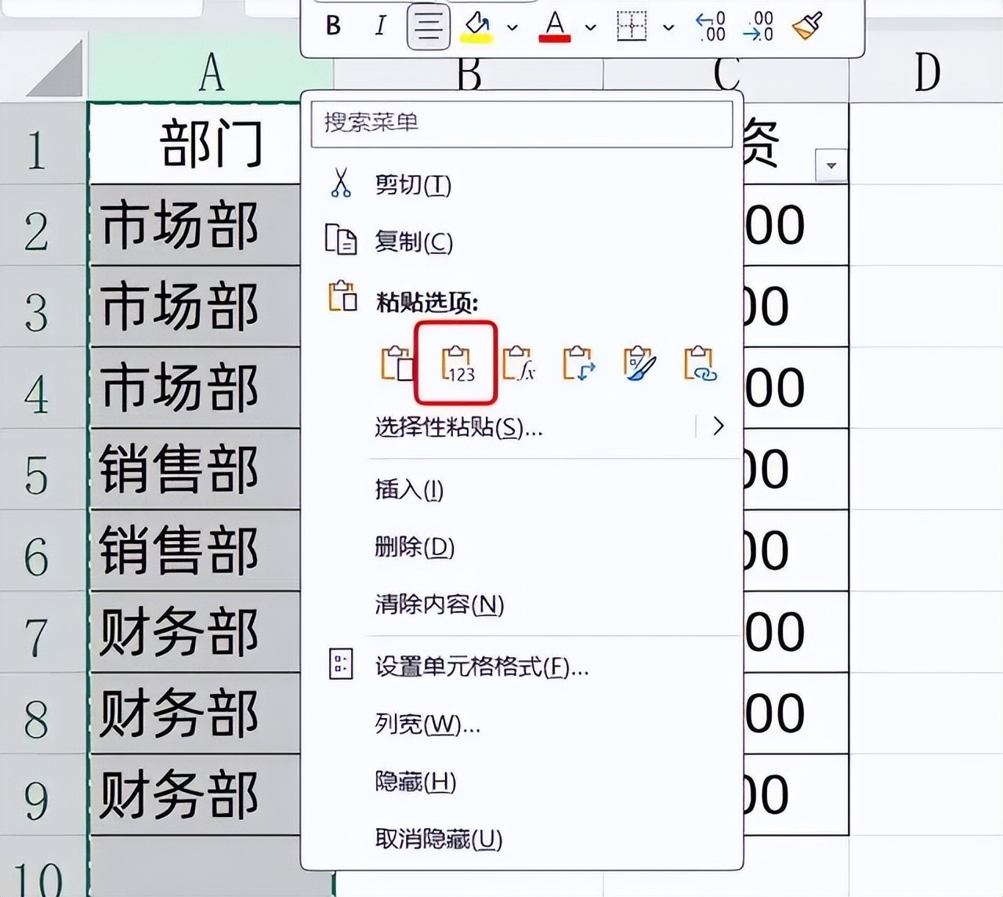Select the format painter brush
The width and height of the screenshot is (1003, 897).
[807, 26]
